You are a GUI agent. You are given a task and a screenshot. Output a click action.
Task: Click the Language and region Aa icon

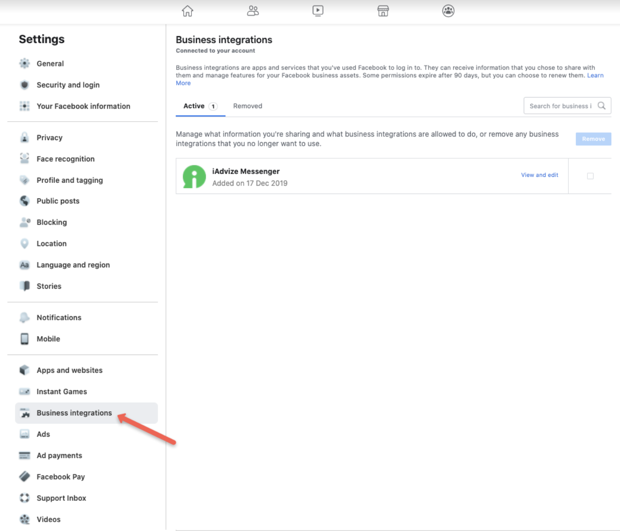25,265
